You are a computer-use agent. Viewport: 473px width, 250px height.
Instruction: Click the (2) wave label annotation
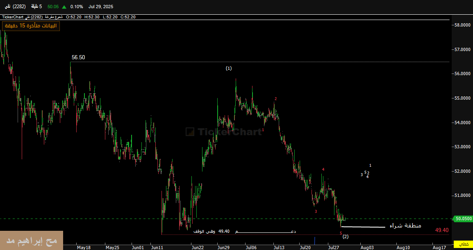346,237
